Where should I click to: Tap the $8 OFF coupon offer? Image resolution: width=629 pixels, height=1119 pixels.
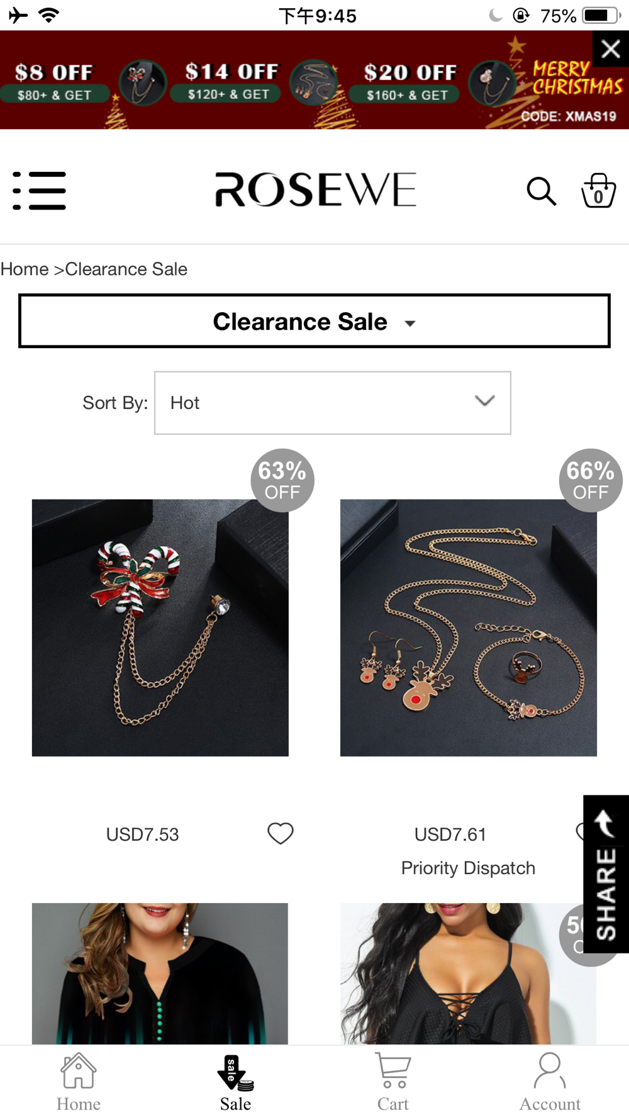(55, 82)
